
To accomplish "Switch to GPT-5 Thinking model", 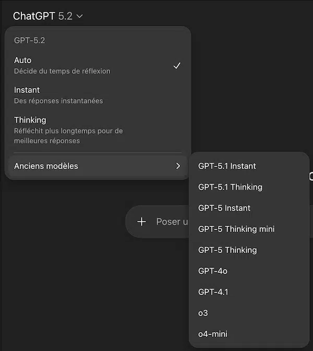I will pos(227,250).
